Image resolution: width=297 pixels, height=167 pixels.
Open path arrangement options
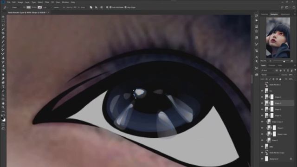click(x=101, y=7)
